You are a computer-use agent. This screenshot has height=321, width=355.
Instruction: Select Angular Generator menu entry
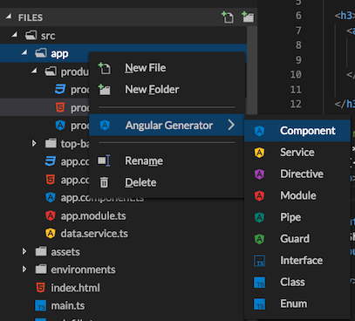pos(167,125)
